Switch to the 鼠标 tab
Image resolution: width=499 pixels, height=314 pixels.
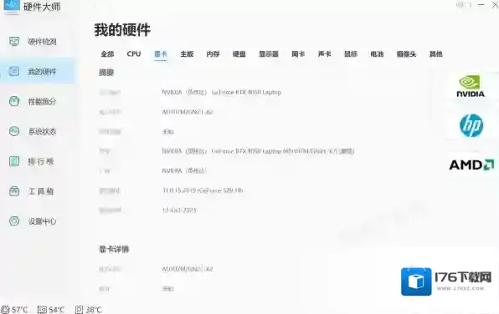tap(351, 54)
